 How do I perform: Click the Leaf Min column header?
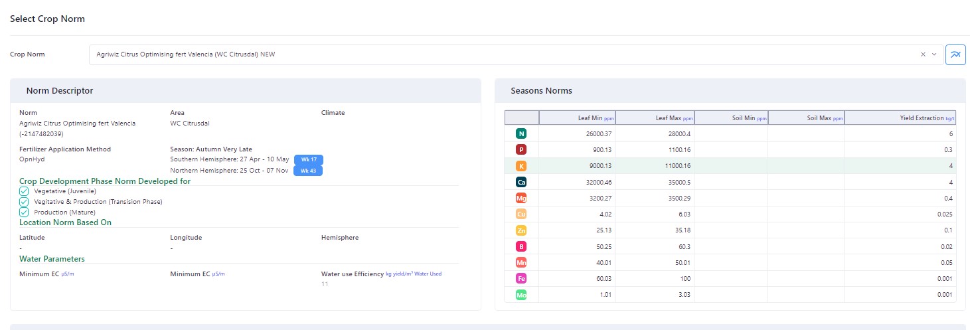(x=577, y=118)
